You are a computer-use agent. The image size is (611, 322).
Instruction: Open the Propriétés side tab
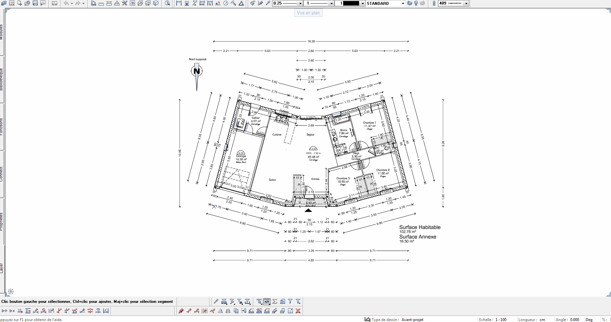click(2, 221)
